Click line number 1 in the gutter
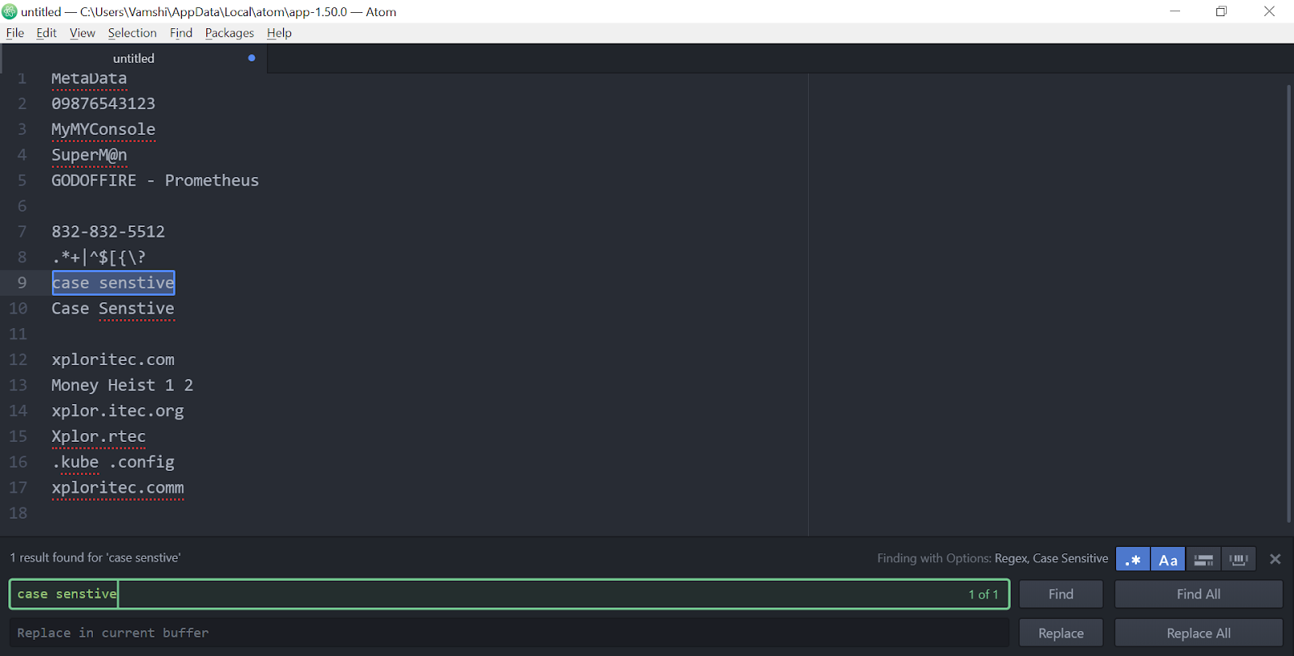1294x656 pixels. (x=22, y=78)
